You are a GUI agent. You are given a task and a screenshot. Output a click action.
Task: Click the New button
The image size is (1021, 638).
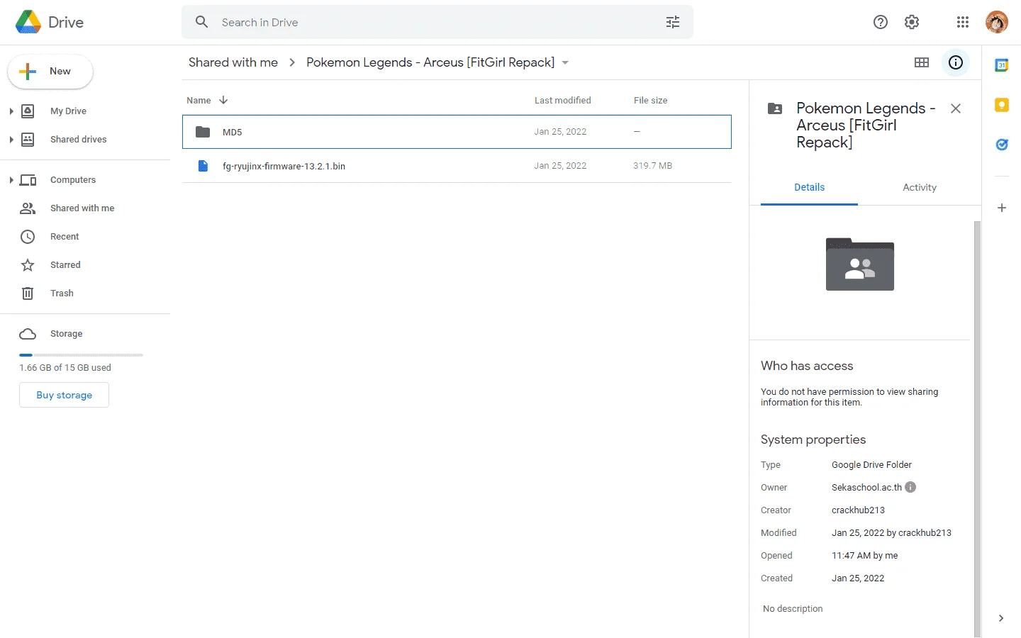(x=50, y=72)
